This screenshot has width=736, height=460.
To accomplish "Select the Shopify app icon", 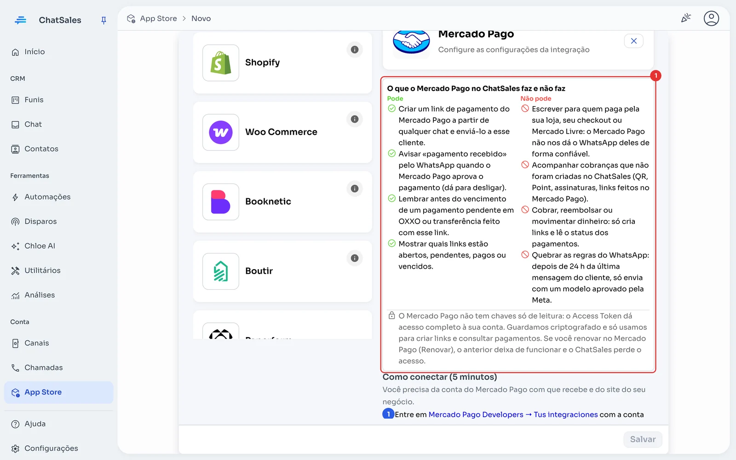I will tap(221, 63).
